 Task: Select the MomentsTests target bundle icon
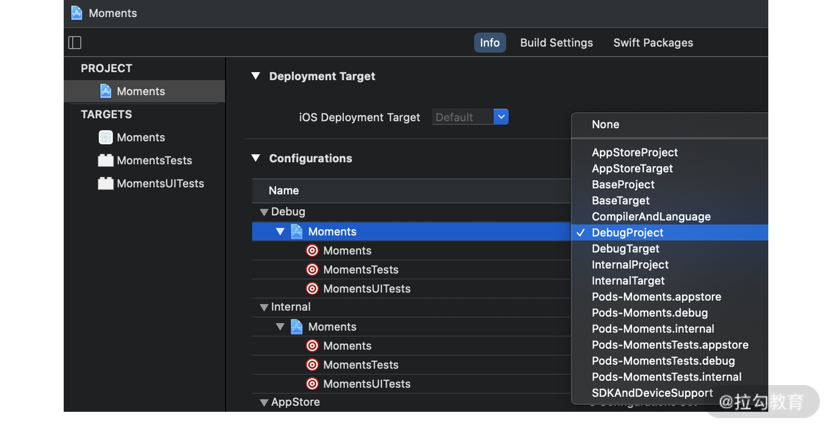point(105,160)
